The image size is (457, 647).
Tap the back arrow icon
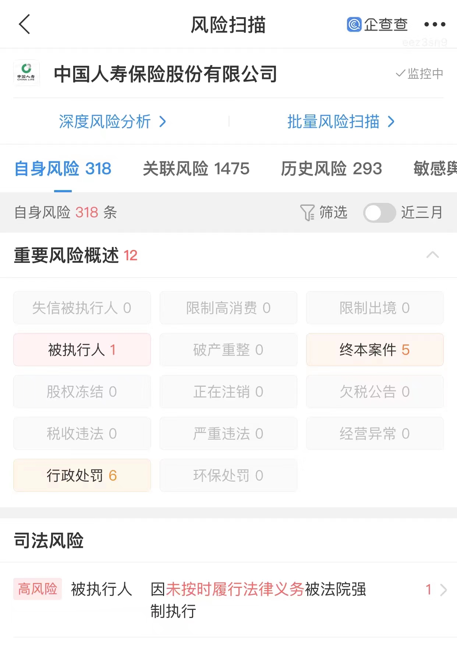pyautogui.click(x=24, y=24)
